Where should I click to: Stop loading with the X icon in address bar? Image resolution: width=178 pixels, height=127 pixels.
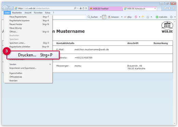[x=86, y=8]
